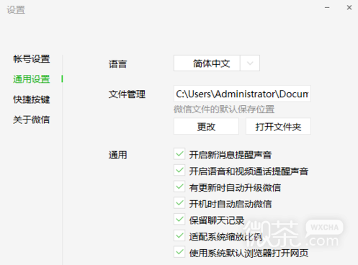The image size is (358, 265).
Task: Switch to 快捷按键 settings tab
Action: click(32, 99)
